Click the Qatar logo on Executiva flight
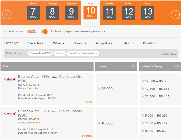 [10, 79]
